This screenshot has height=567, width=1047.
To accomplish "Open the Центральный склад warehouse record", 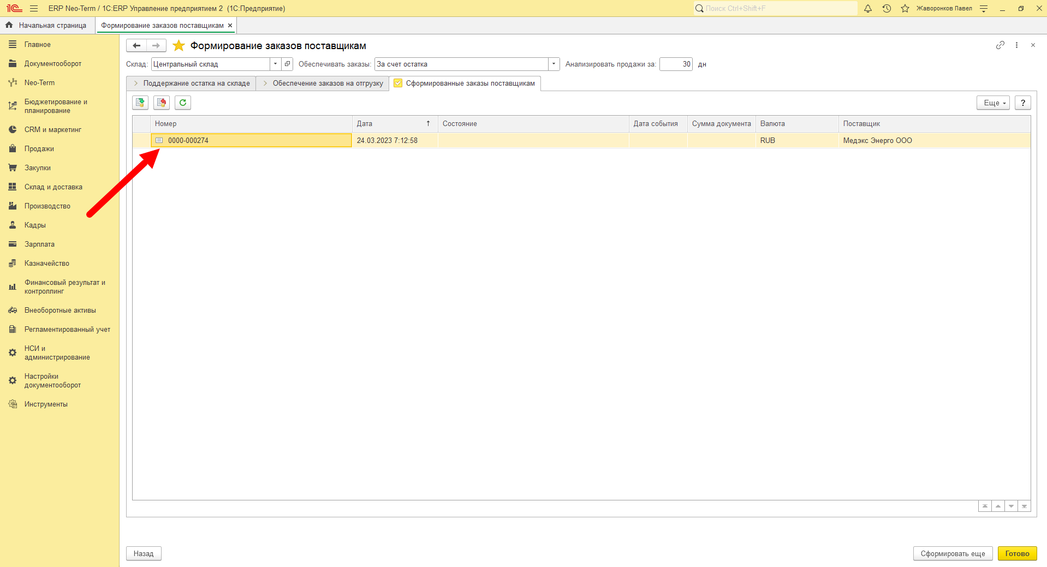I will coord(288,64).
